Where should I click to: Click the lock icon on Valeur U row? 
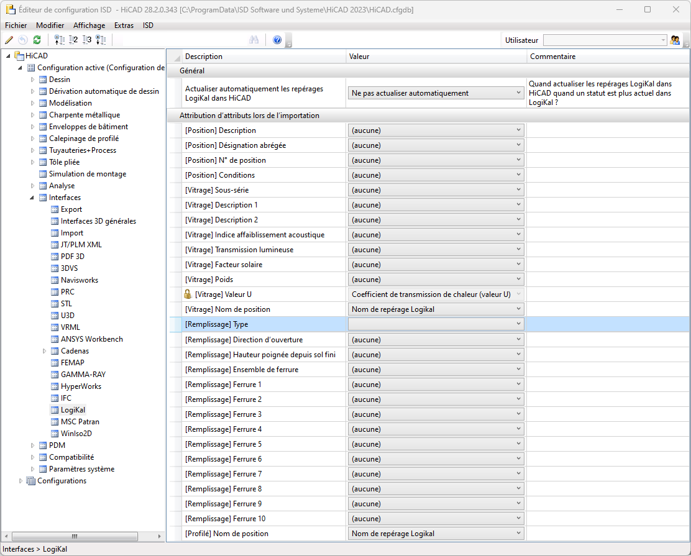[x=188, y=294]
